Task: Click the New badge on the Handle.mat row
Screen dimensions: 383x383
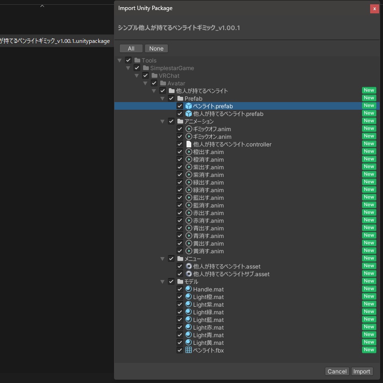Action: click(x=369, y=289)
